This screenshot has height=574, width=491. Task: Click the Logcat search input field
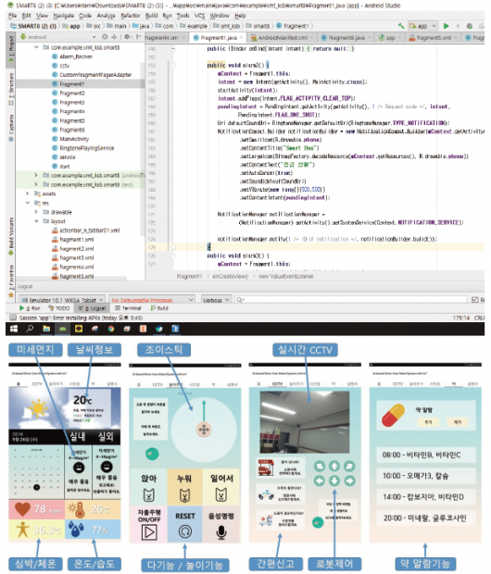click(x=352, y=300)
